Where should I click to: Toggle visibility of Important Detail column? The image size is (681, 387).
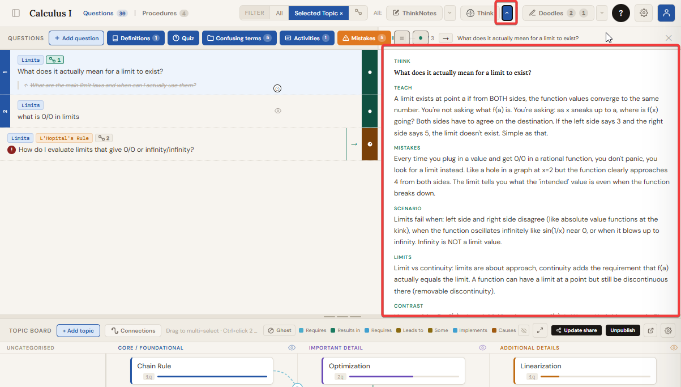(483, 348)
